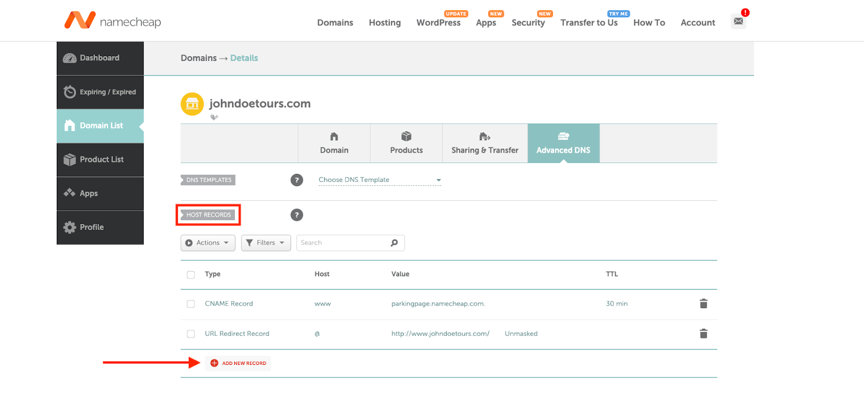Click the search magnifier icon
This screenshot has width=864, height=407.
(x=394, y=243)
